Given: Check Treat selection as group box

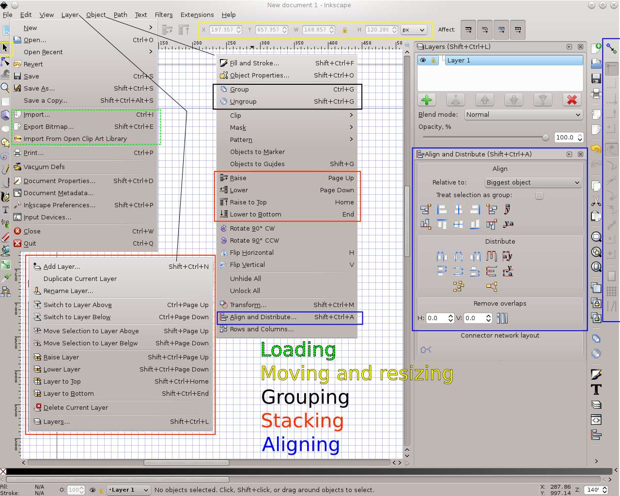Looking at the screenshot, I should (539, 195).
